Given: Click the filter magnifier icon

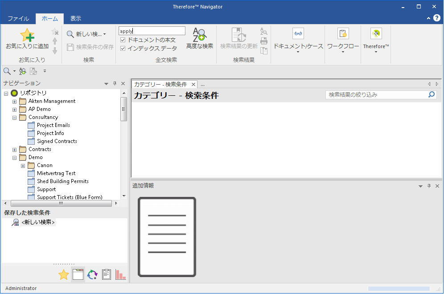Looking at the screenshot, I should coord(432,94).
